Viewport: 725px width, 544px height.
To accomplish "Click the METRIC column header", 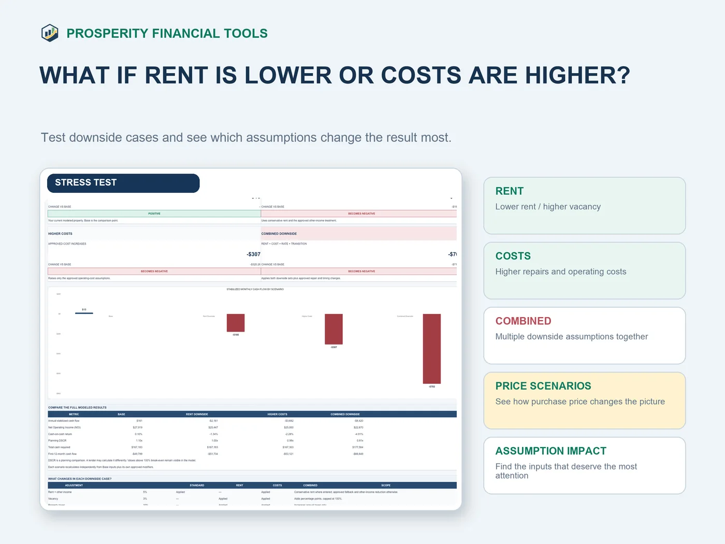I will point(74,414).
